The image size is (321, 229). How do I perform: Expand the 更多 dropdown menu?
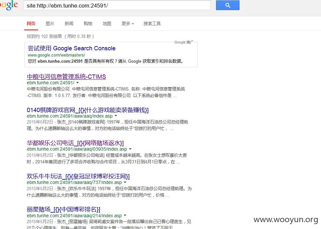pyautogui.click(x=128, y=24)
